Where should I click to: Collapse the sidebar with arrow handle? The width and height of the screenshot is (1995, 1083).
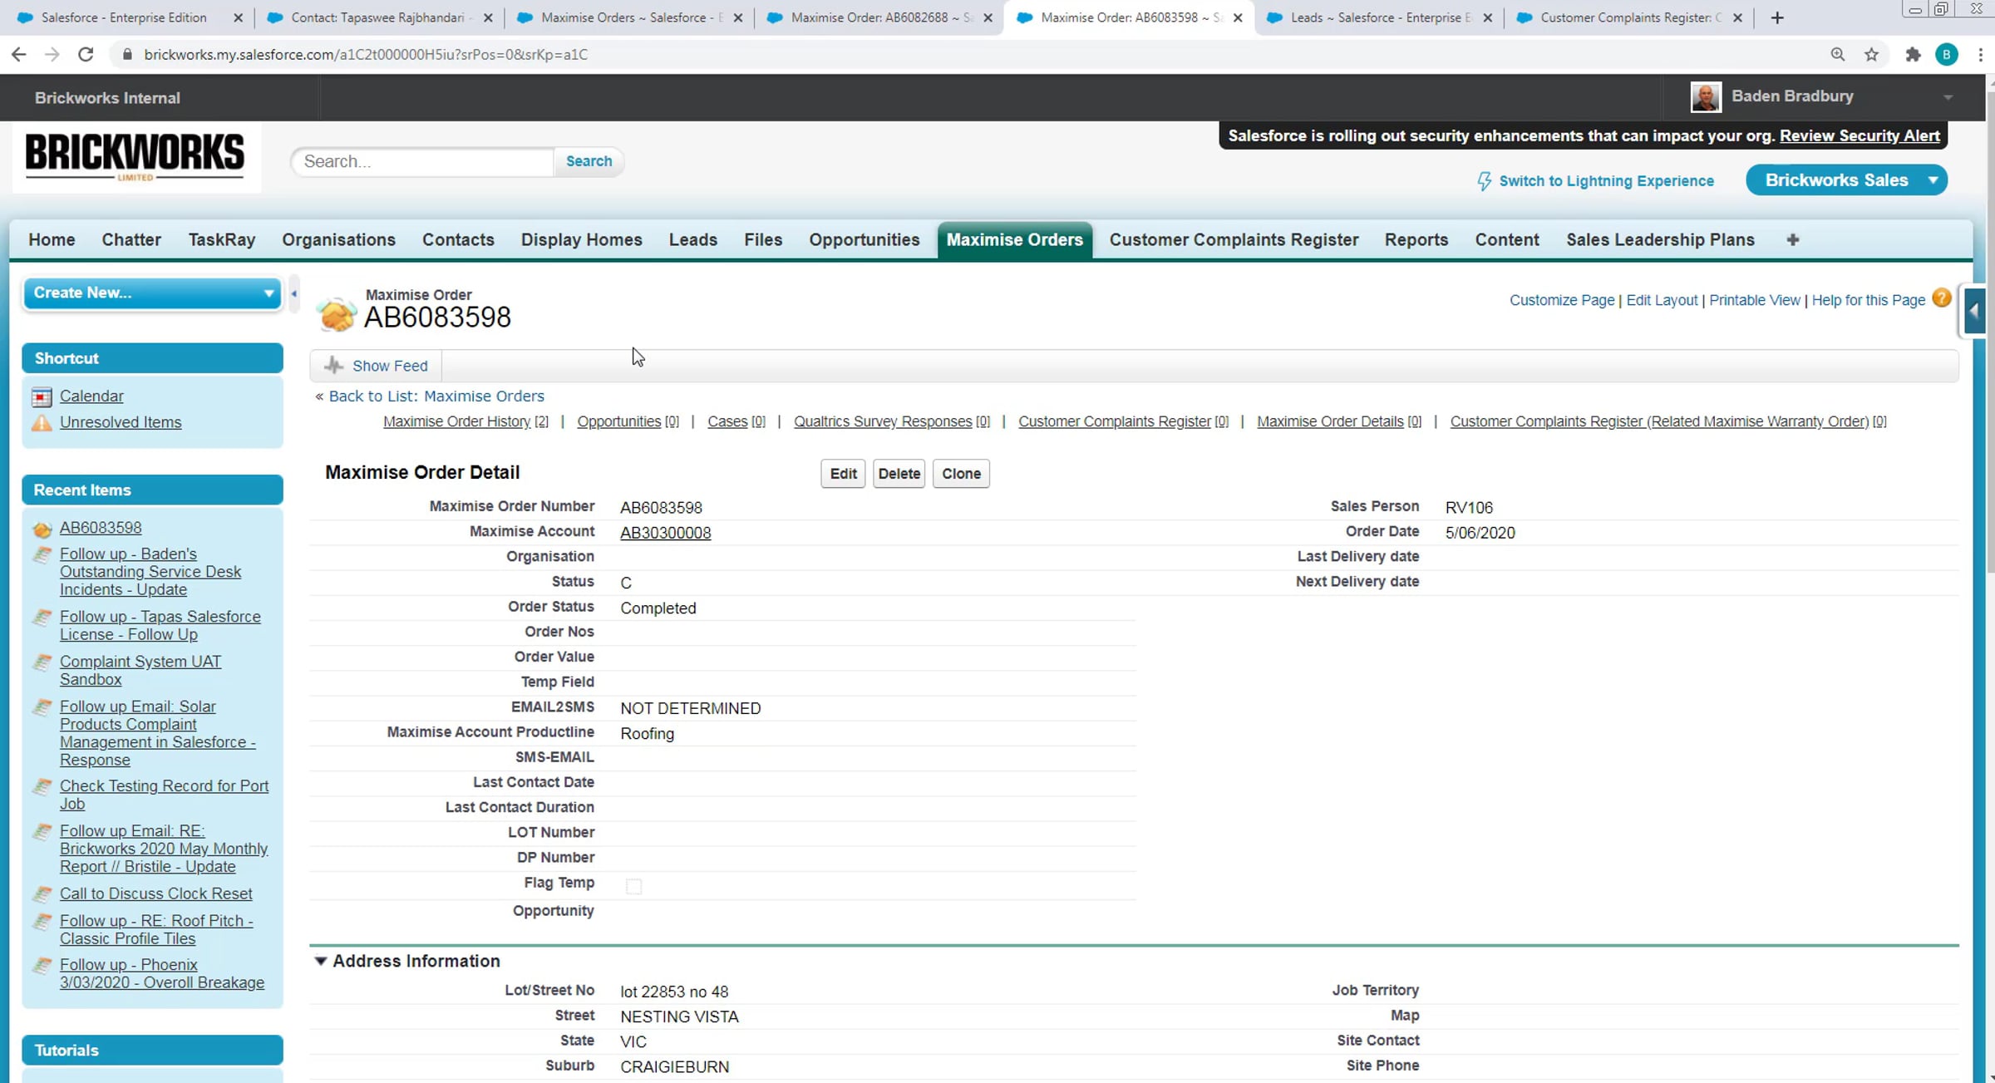click(x=293, y=293)
